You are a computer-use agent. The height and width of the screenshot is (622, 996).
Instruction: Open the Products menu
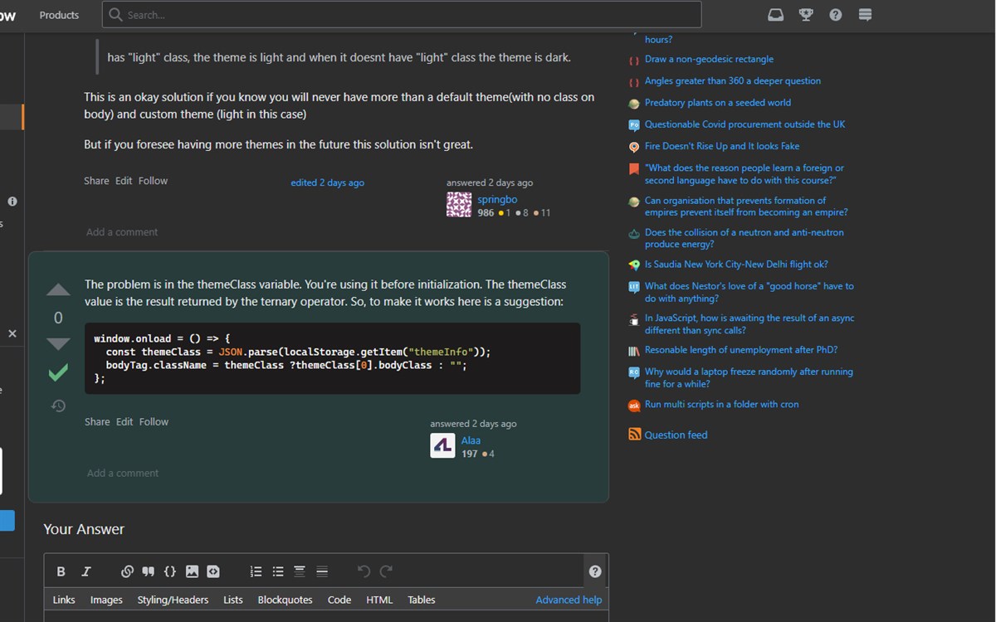pyautogui.click(x=58, y=14)
